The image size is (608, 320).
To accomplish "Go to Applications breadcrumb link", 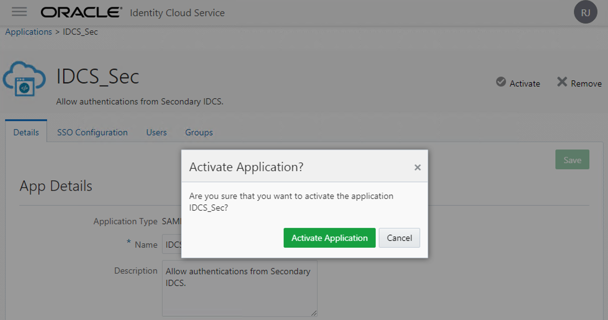I will (28, 32).
